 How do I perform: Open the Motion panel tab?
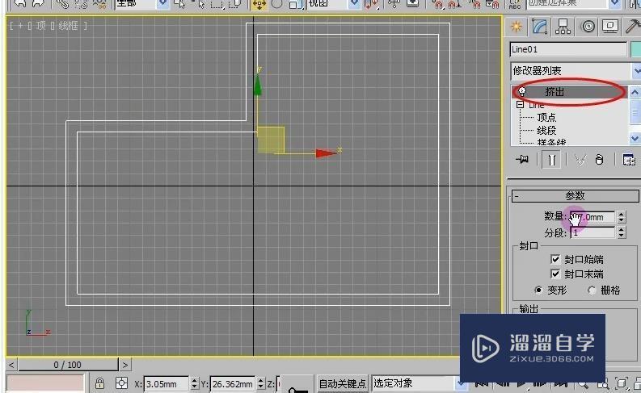[588, 27]
